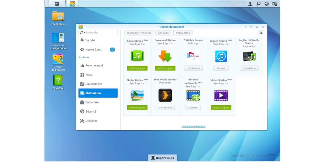325x162 pixels.
Task: Select the Entreprise category
Action: pyautogui.click(x=98, y=102)
